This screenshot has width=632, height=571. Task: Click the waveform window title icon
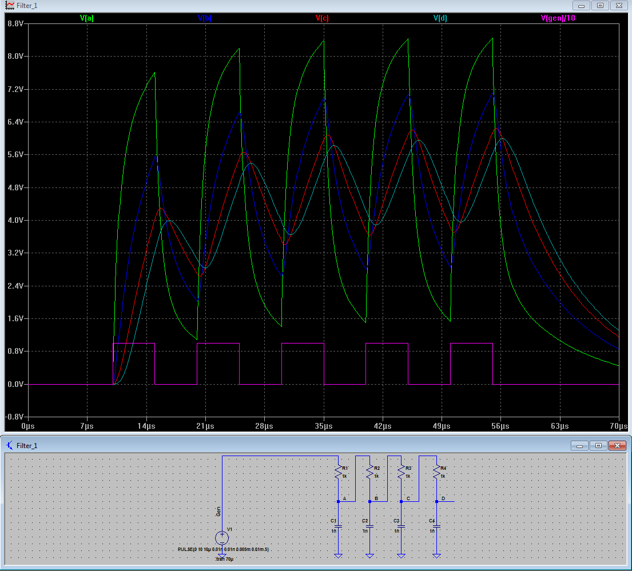click(10, 5)
